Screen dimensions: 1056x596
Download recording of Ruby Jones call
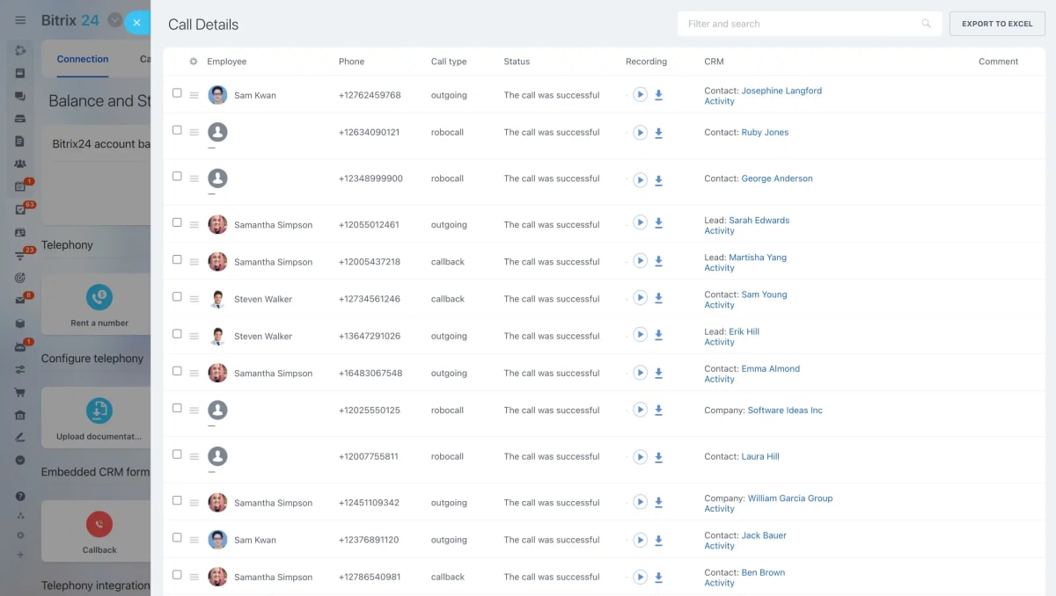(658, 133)
